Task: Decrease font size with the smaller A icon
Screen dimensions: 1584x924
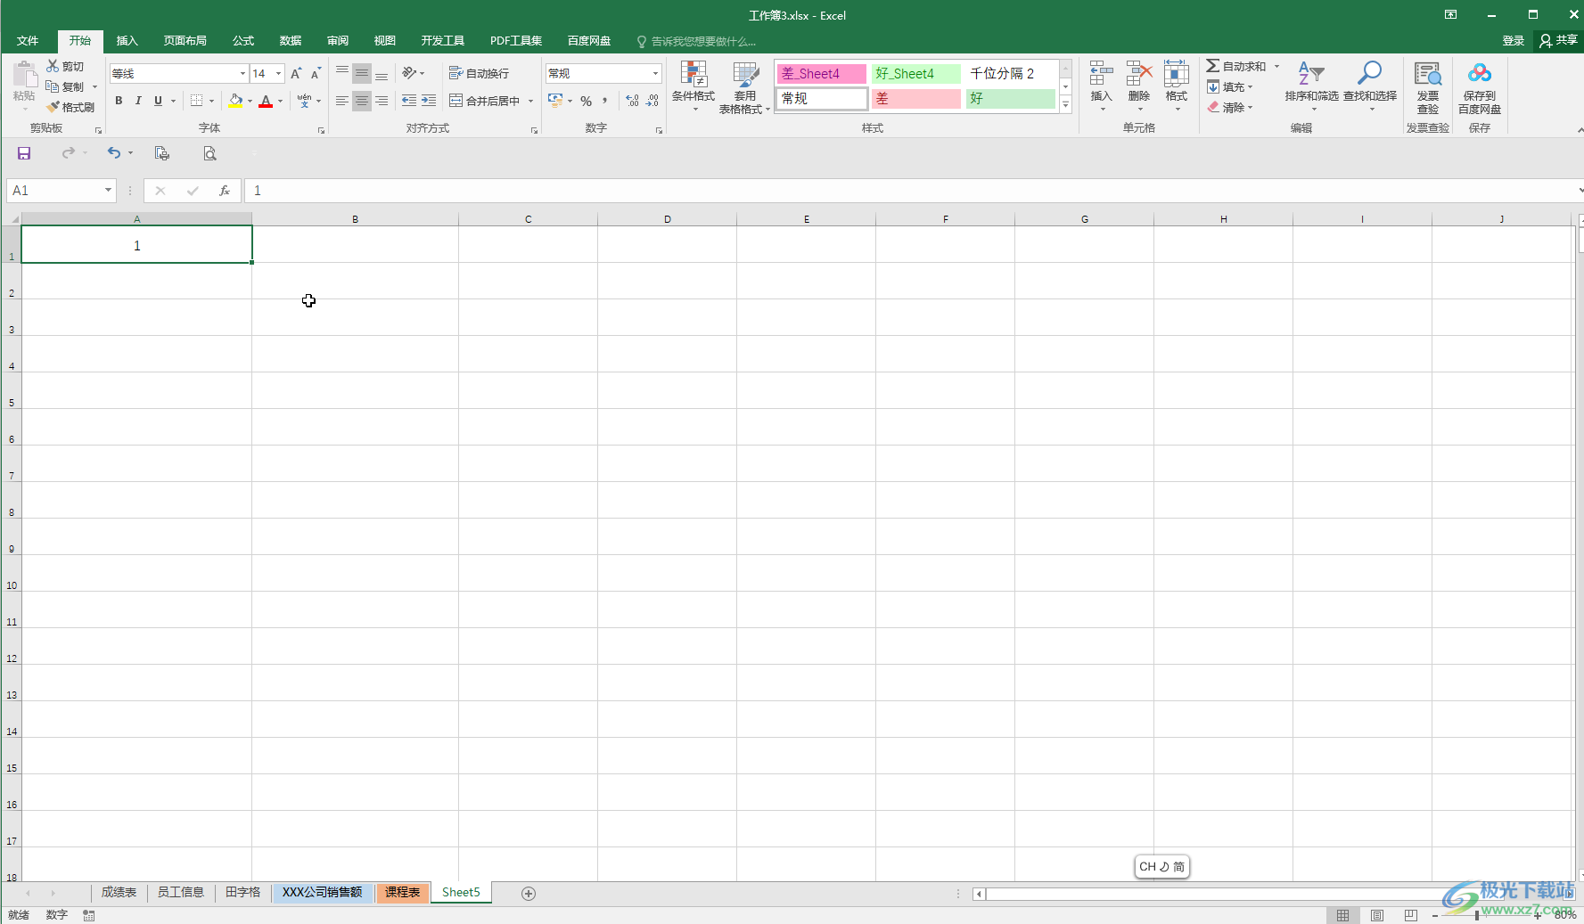Action: (x=316, y=74)
